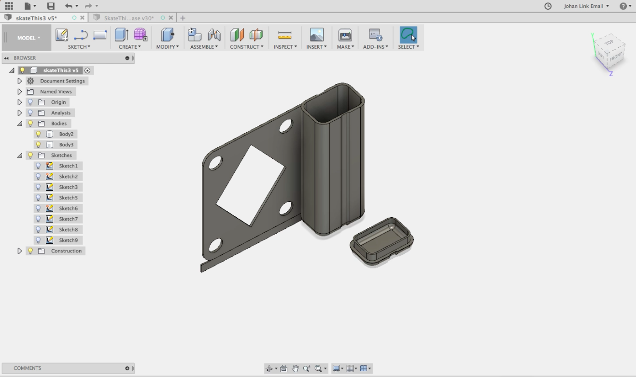Toggle visibility bulb of Body2
Viewport: 636px width, 377px height.
(x=39, y=134)
